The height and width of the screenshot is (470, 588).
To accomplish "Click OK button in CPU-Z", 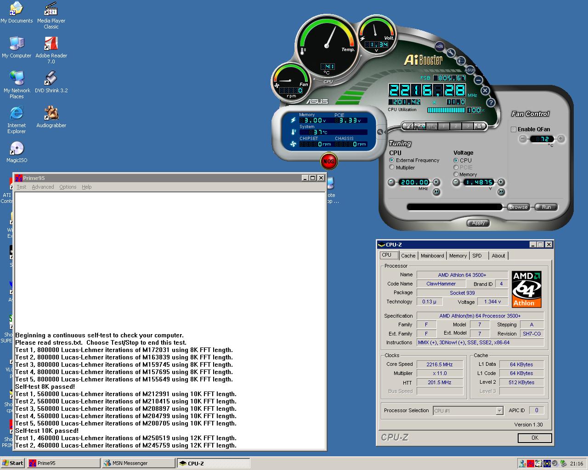I will click(535, 438).
